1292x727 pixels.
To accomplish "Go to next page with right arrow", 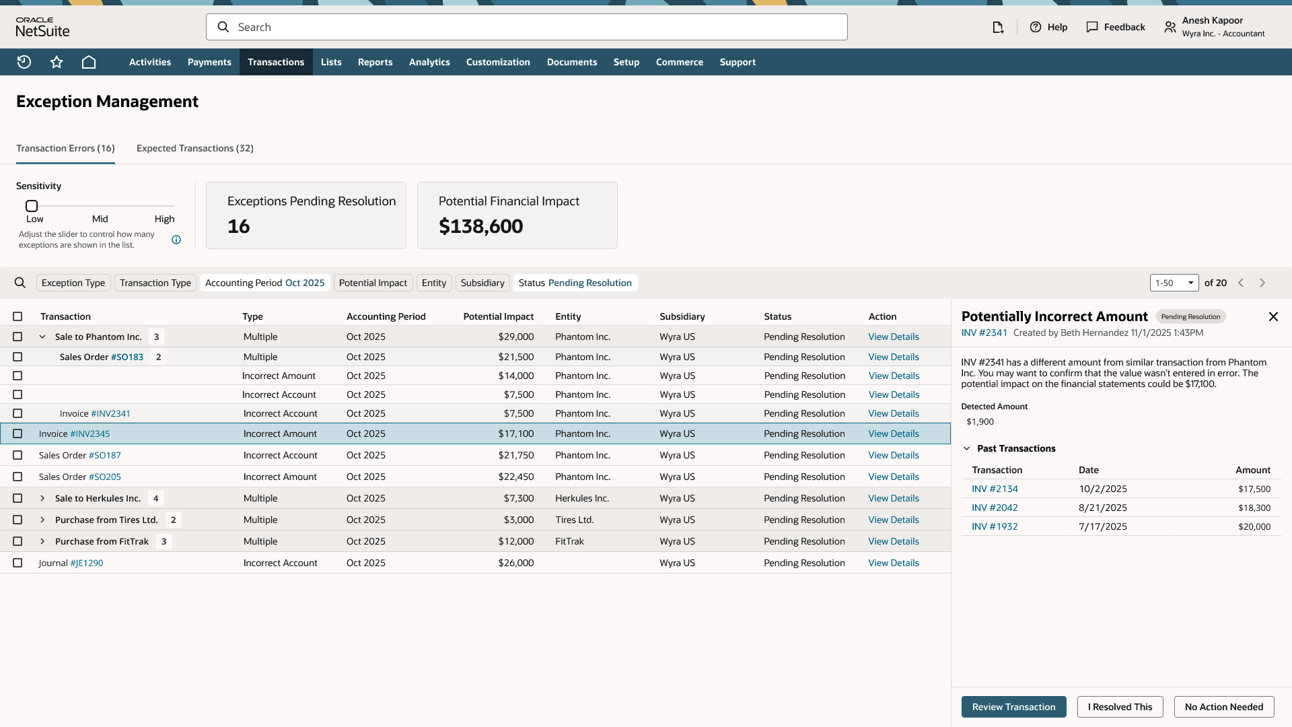I will coord(1262,283).
